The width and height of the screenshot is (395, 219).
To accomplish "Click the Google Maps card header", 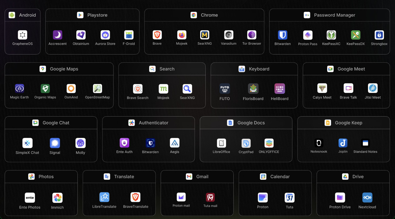I will (59, 69).
